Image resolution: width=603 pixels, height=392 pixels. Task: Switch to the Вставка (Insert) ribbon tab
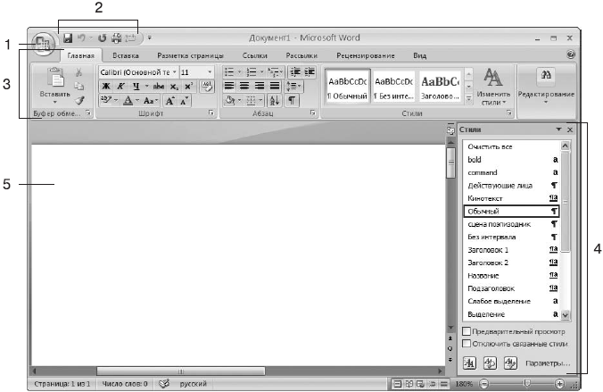click(x=126, y=56)
